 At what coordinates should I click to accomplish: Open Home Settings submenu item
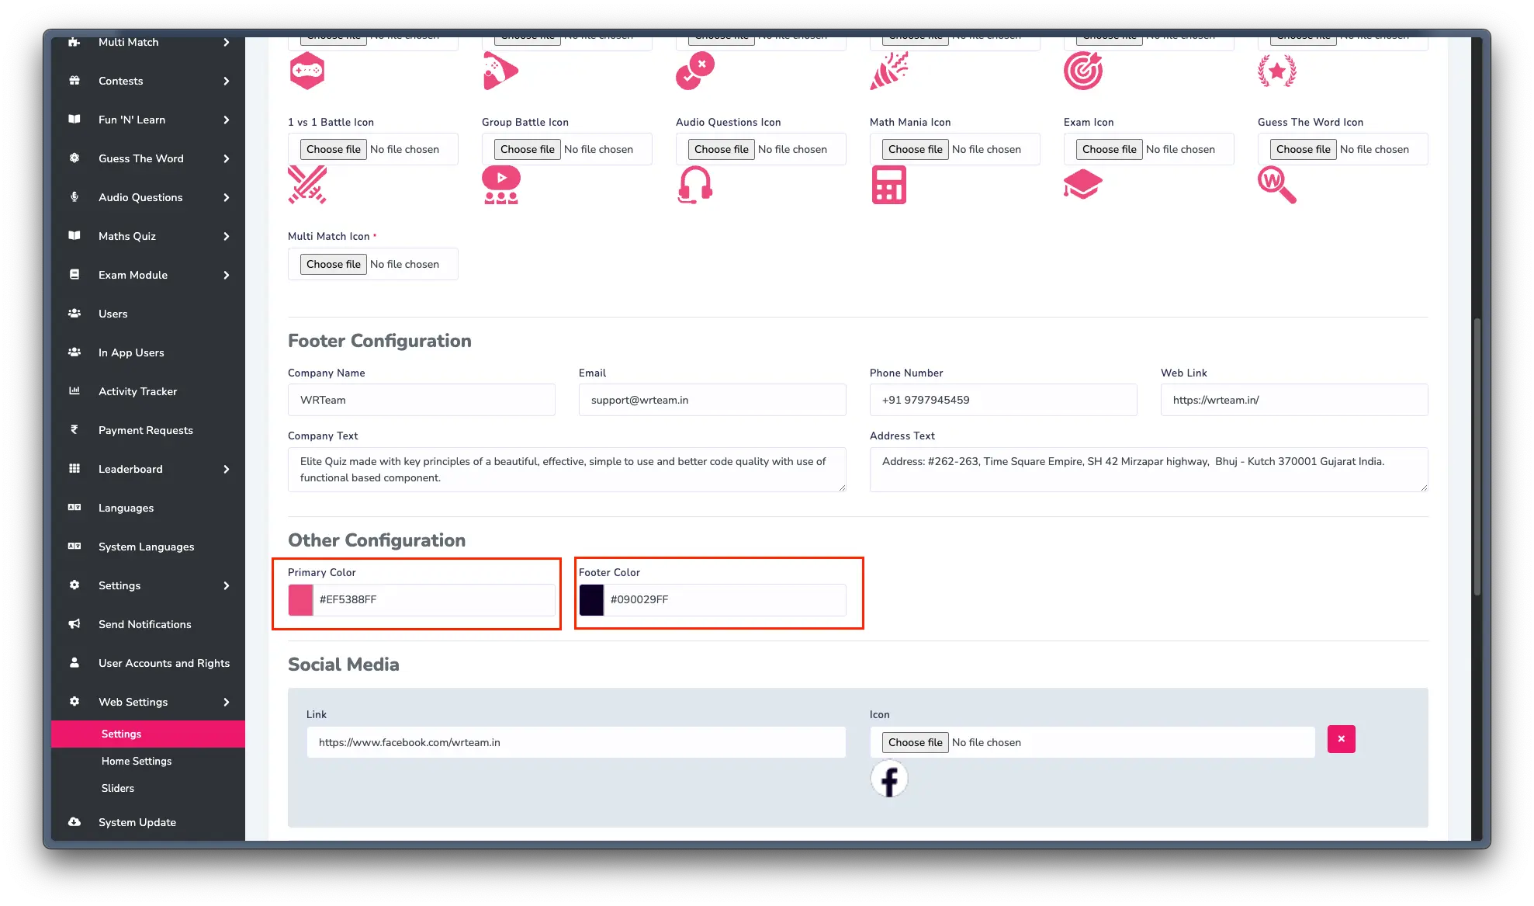pyautogui.click(x=137, y=761)
